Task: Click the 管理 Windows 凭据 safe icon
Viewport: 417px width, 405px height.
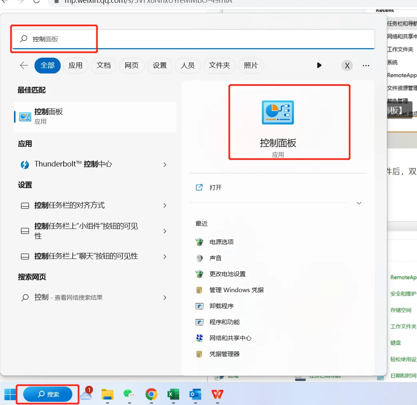Action: [x=199, y=290]
